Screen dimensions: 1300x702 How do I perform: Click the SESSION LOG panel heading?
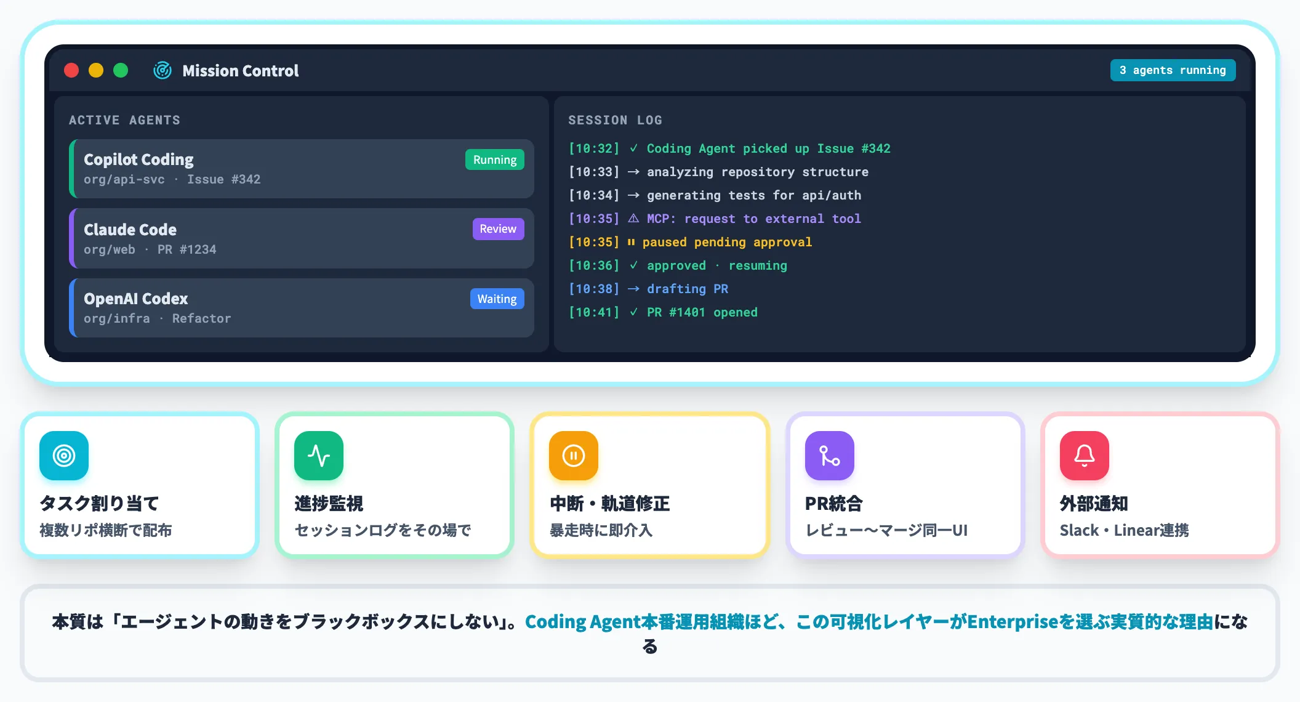pos(615,120)
